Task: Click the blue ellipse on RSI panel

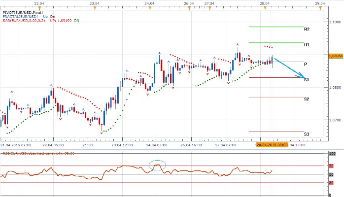Action: point(157,165)
